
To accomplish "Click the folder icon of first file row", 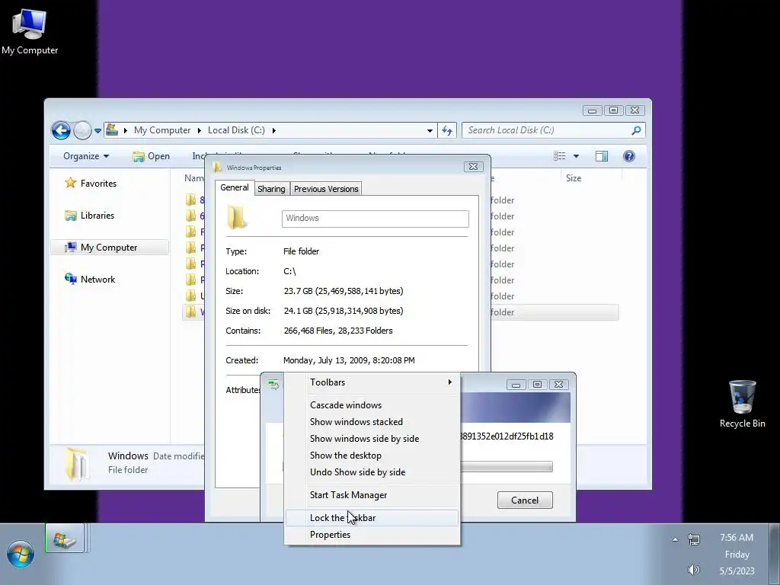I will click(190, 200).
